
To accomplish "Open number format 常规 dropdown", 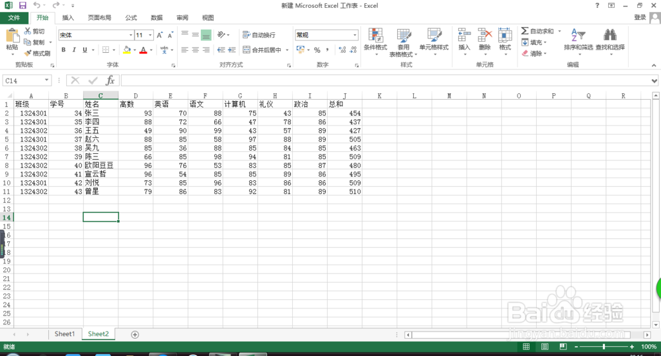I will (x=355, y=35).
